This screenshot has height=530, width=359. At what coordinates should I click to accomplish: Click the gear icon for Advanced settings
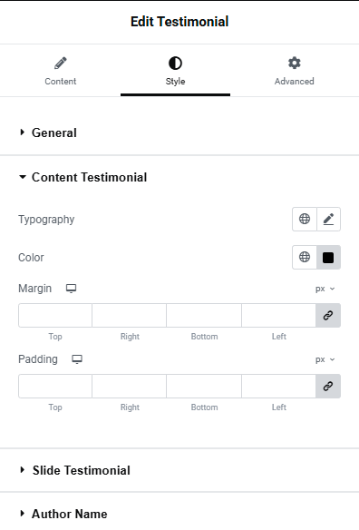[294, 63]
